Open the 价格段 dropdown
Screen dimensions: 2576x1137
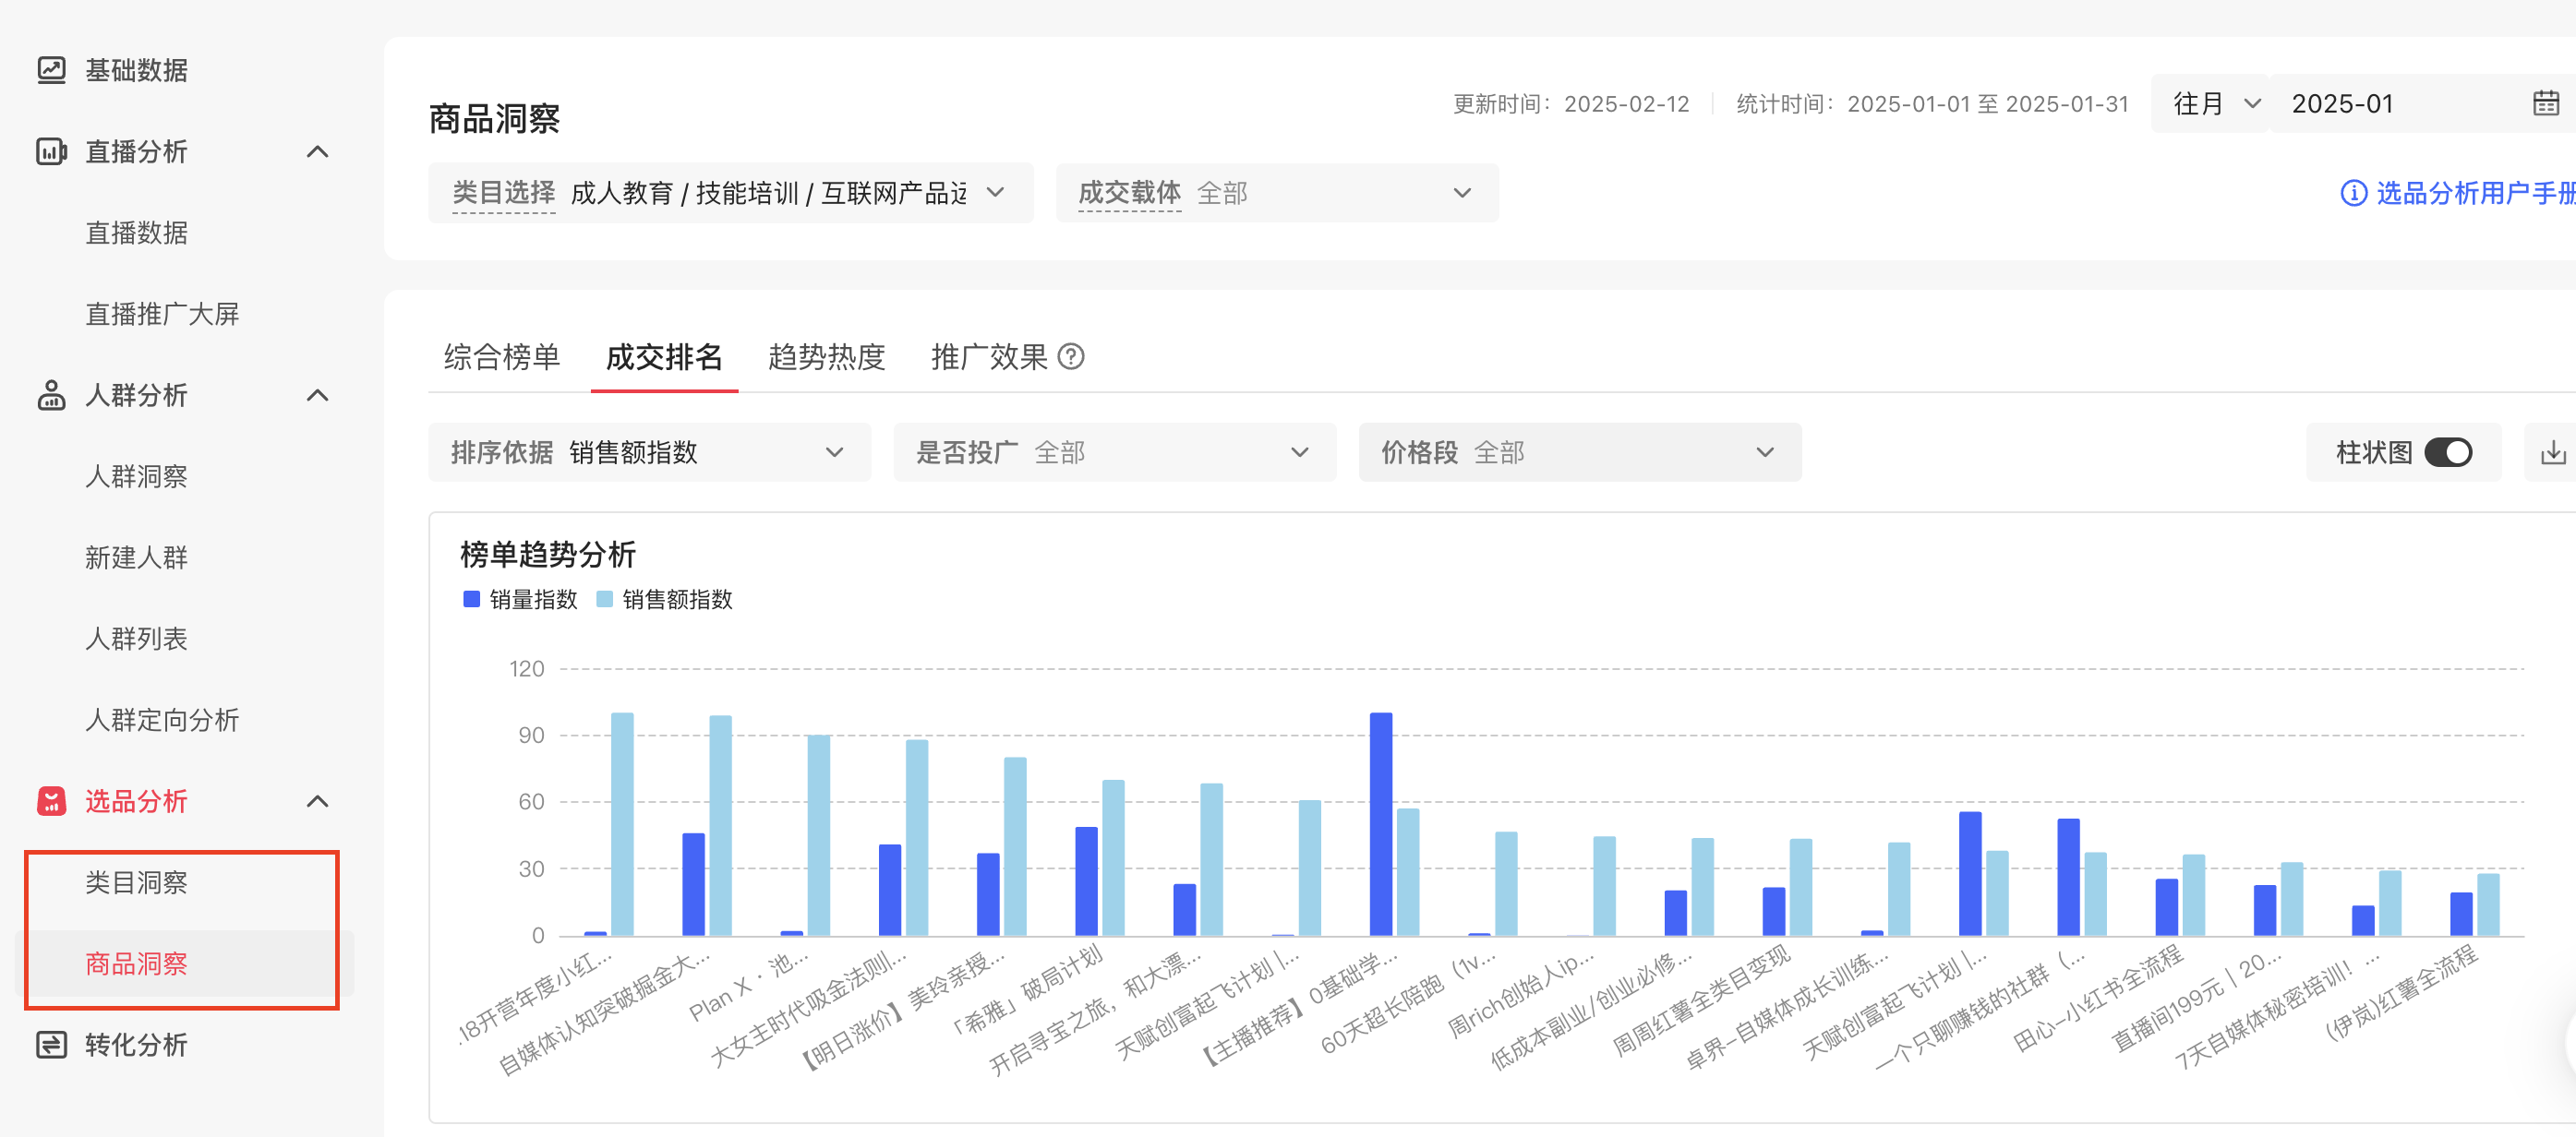tap(1579, 452)
